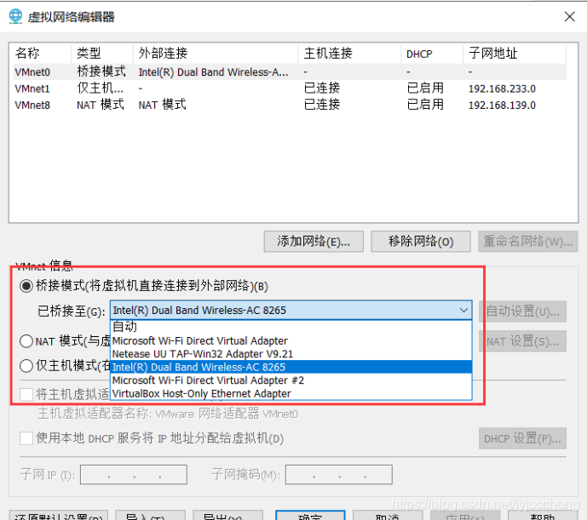587x520 pixels.
Task: Click the 名称 column header
Action: (x=41, y=53)
